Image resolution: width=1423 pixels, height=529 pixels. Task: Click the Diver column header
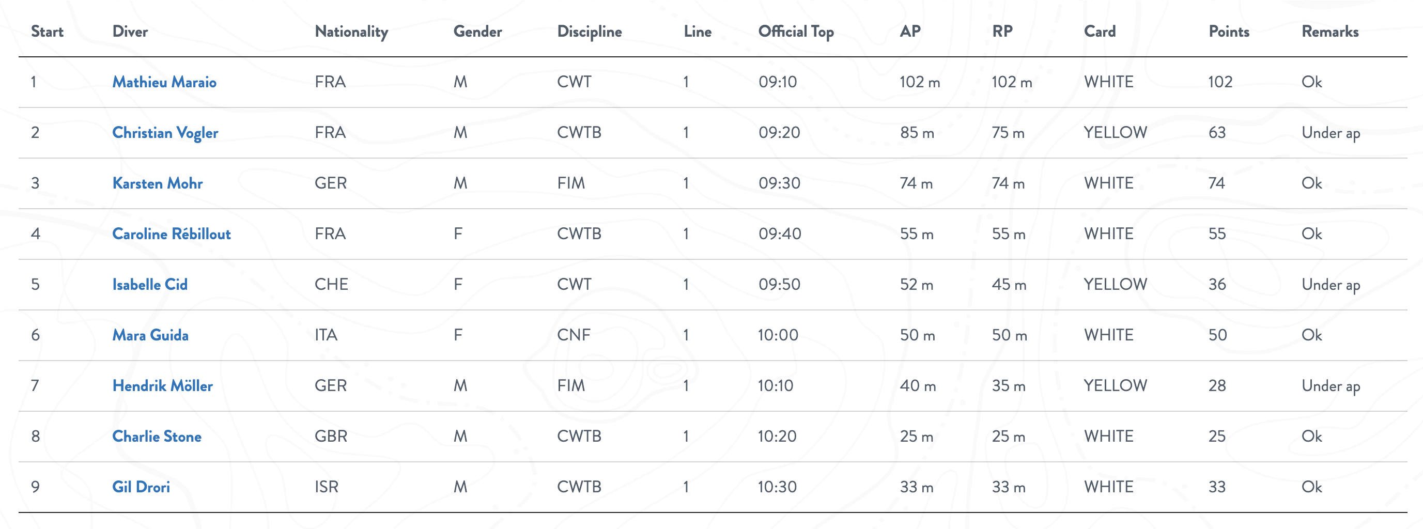point(130,32)
